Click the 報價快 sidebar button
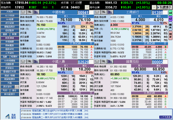The image size is (173, 120). point(14,57)
